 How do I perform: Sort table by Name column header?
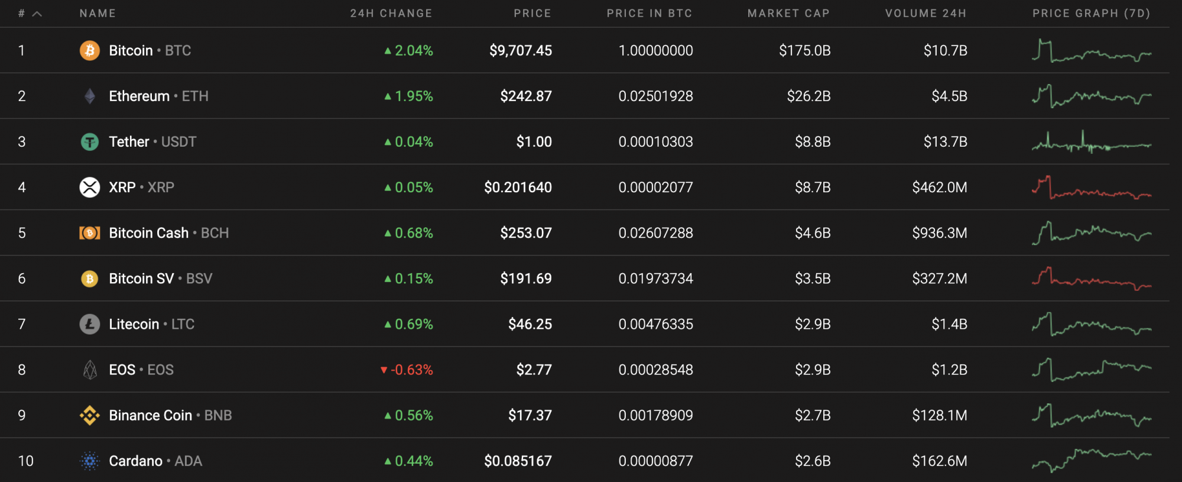point(98,13)
